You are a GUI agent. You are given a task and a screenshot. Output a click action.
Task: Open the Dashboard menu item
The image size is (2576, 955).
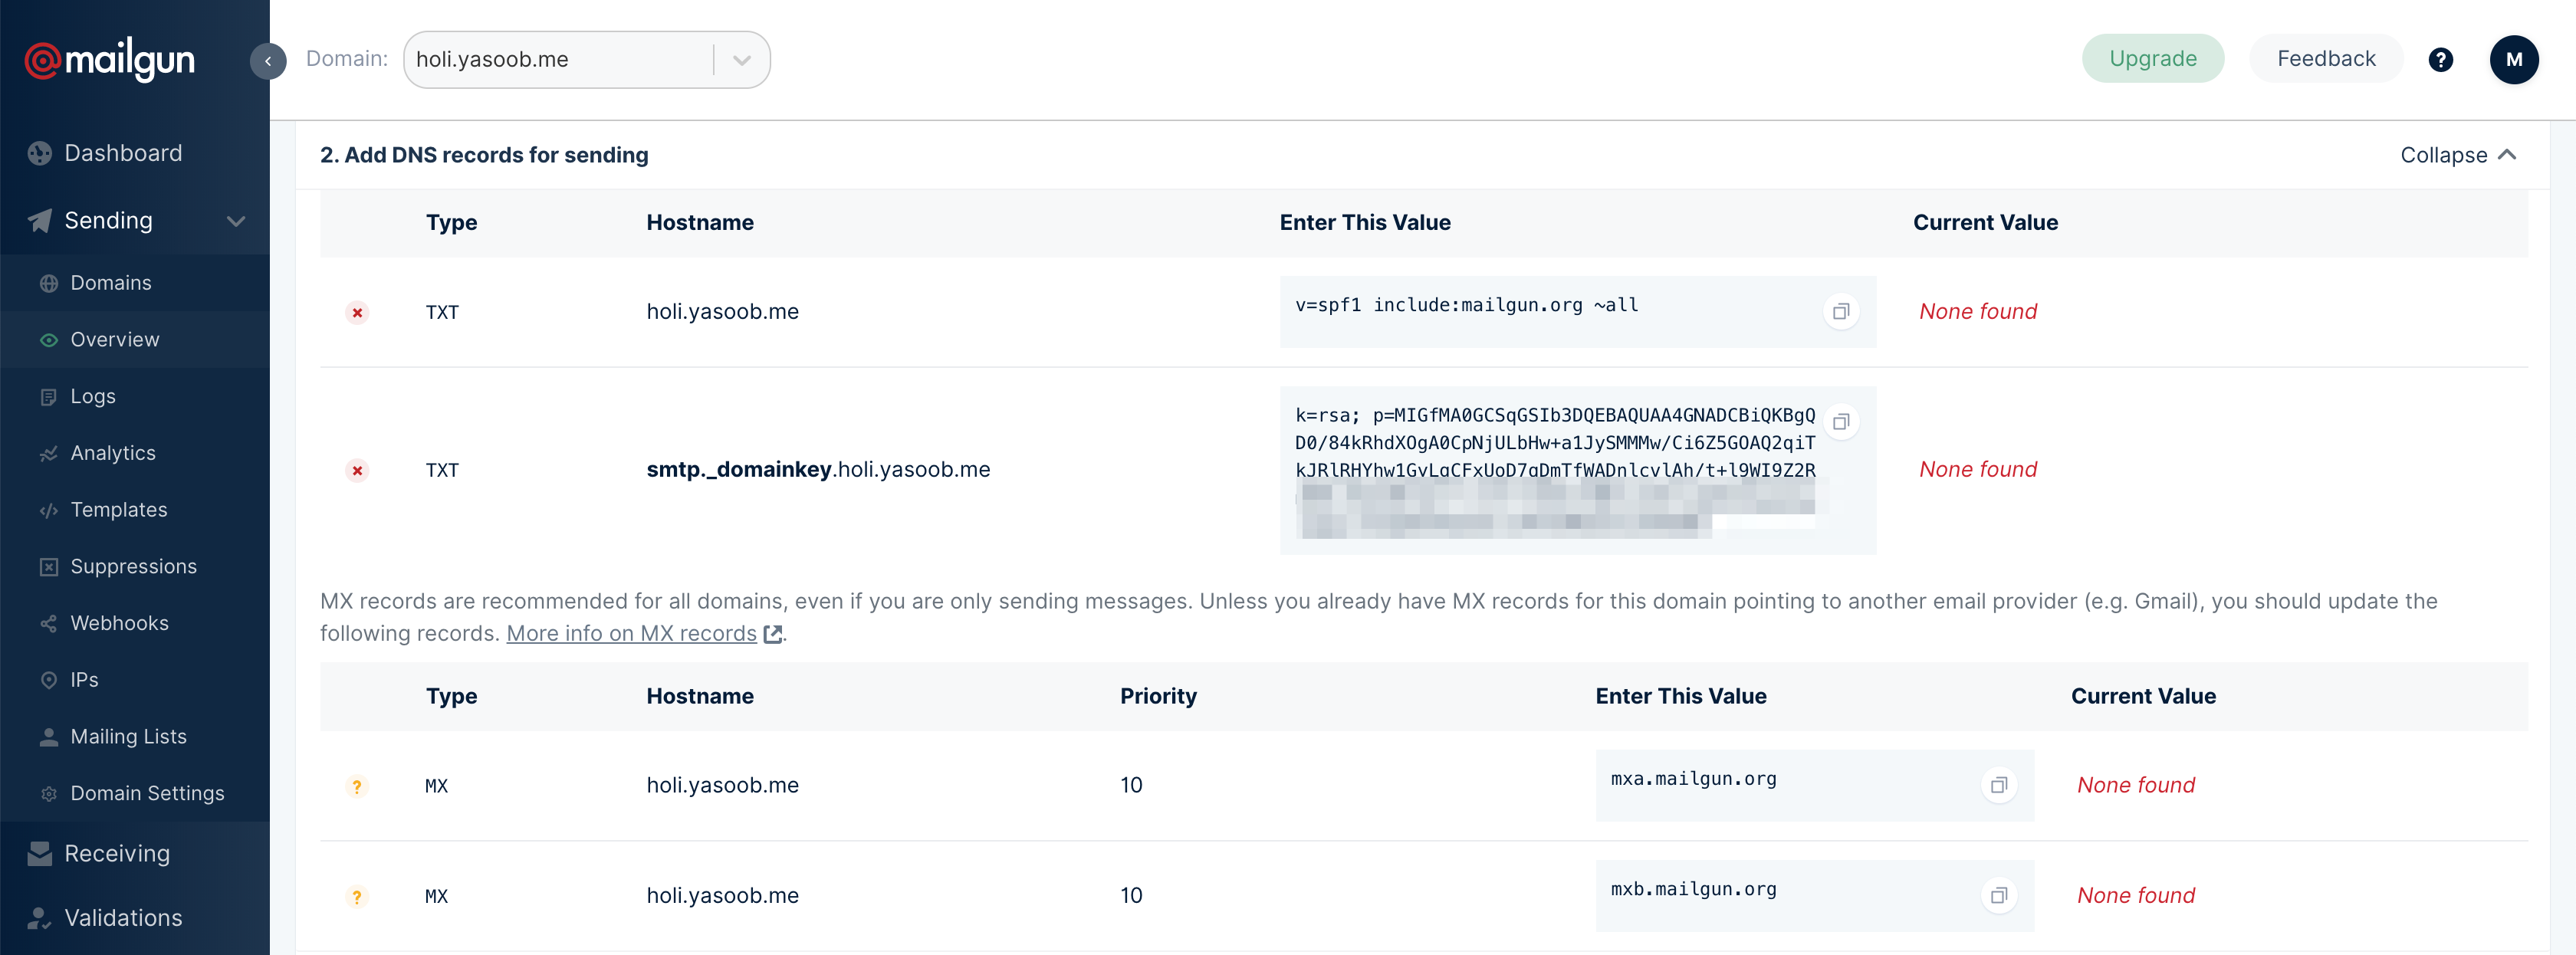123,153
